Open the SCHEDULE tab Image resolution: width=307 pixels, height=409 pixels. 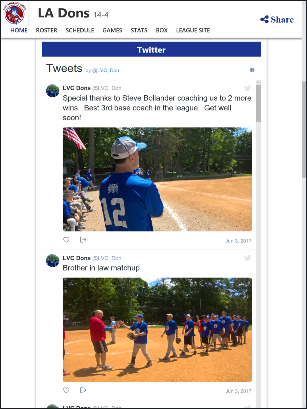point(80,30)
